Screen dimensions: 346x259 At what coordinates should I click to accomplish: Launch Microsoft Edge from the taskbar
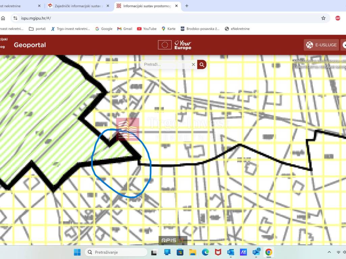point(205,252)
